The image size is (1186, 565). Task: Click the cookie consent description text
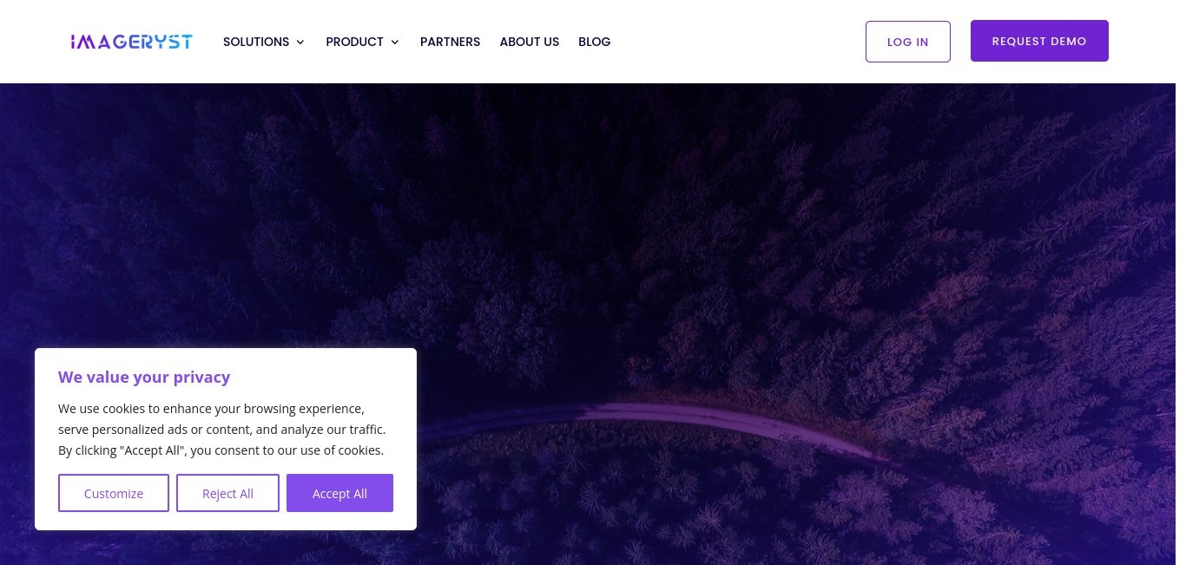(x=222, y=430)
